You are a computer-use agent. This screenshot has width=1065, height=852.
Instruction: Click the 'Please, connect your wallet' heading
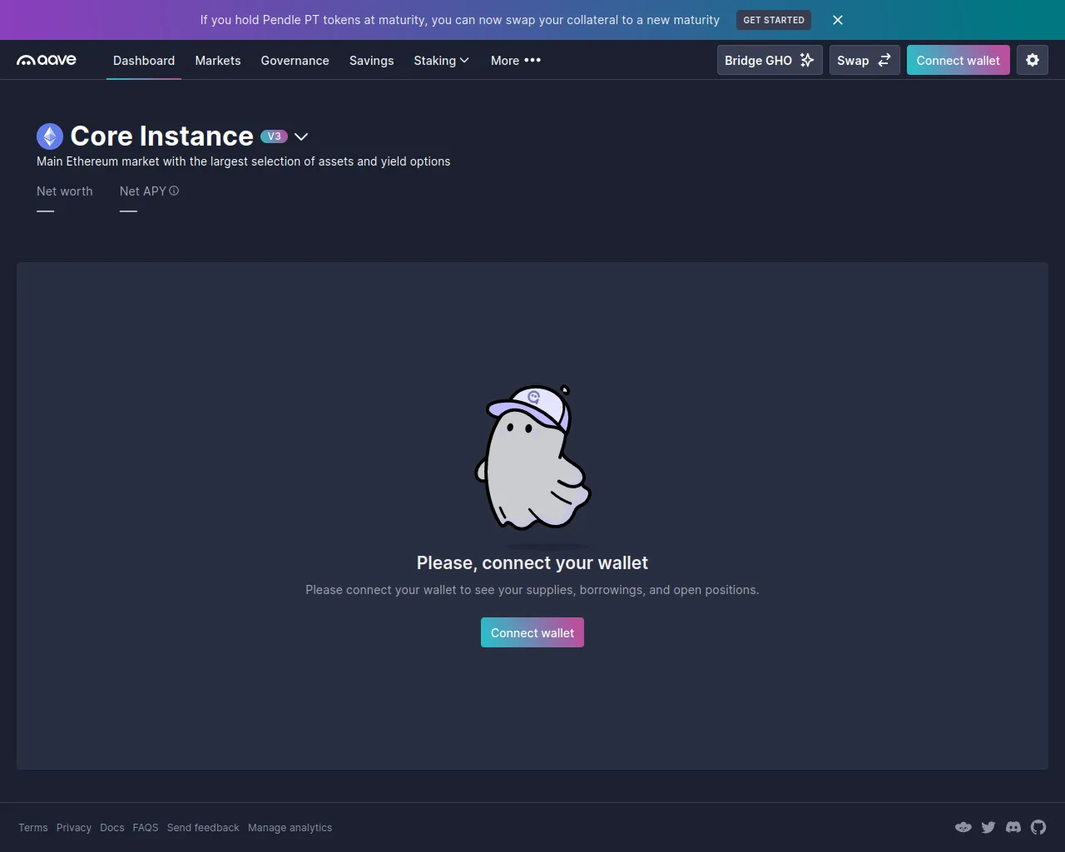click(x=532, y=563)
